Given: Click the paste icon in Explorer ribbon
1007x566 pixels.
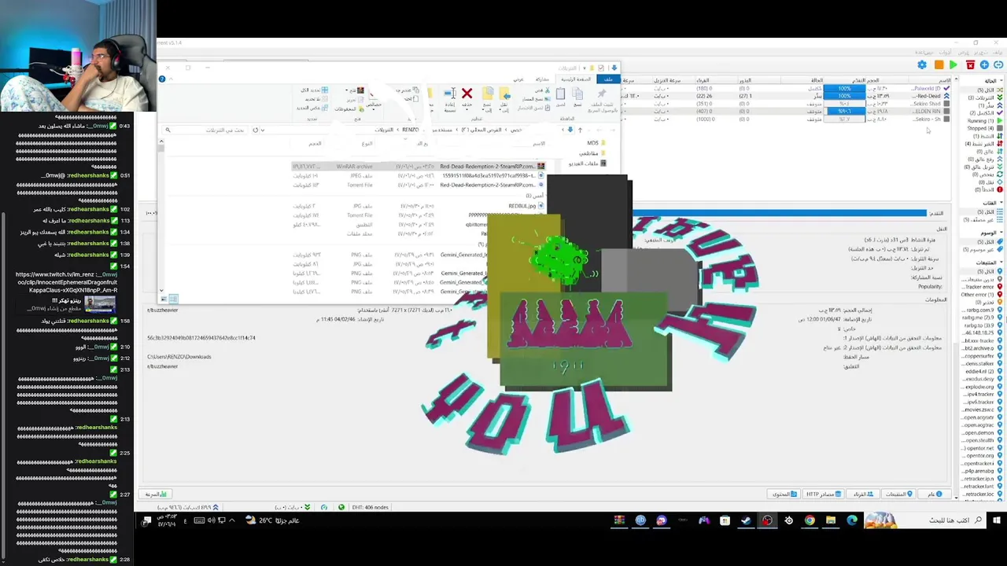Looking at the screenshot, I should coord(560,94).
